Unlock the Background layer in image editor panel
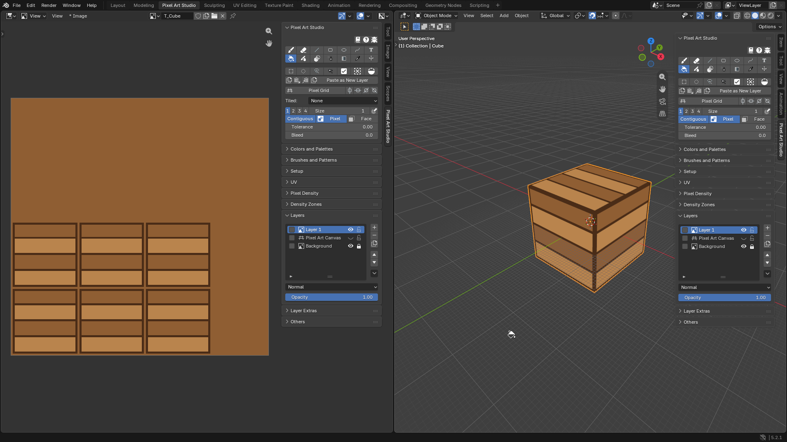787x442 pixels. [x=359, y=246]
